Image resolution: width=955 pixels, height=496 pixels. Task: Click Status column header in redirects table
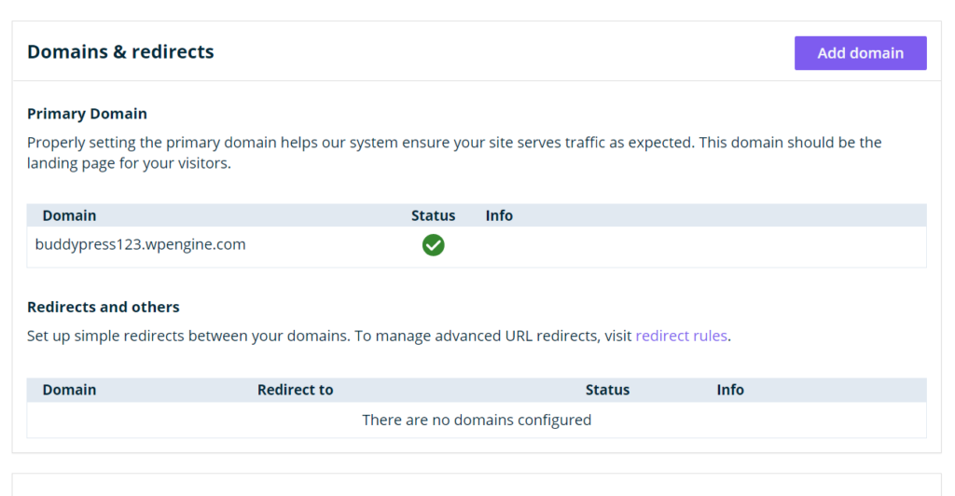point(607,390)
